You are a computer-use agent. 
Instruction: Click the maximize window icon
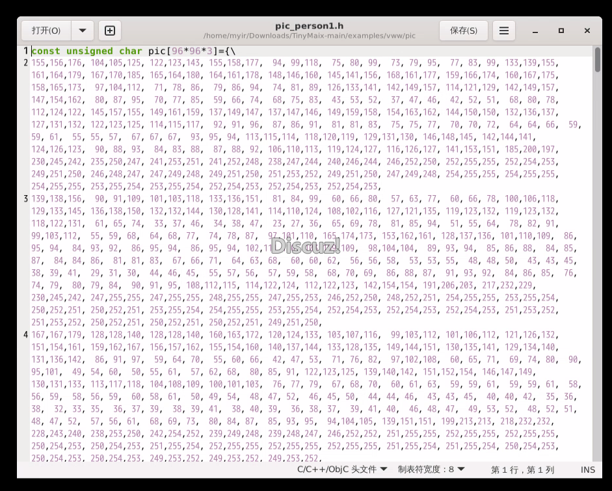coord(561,31)
